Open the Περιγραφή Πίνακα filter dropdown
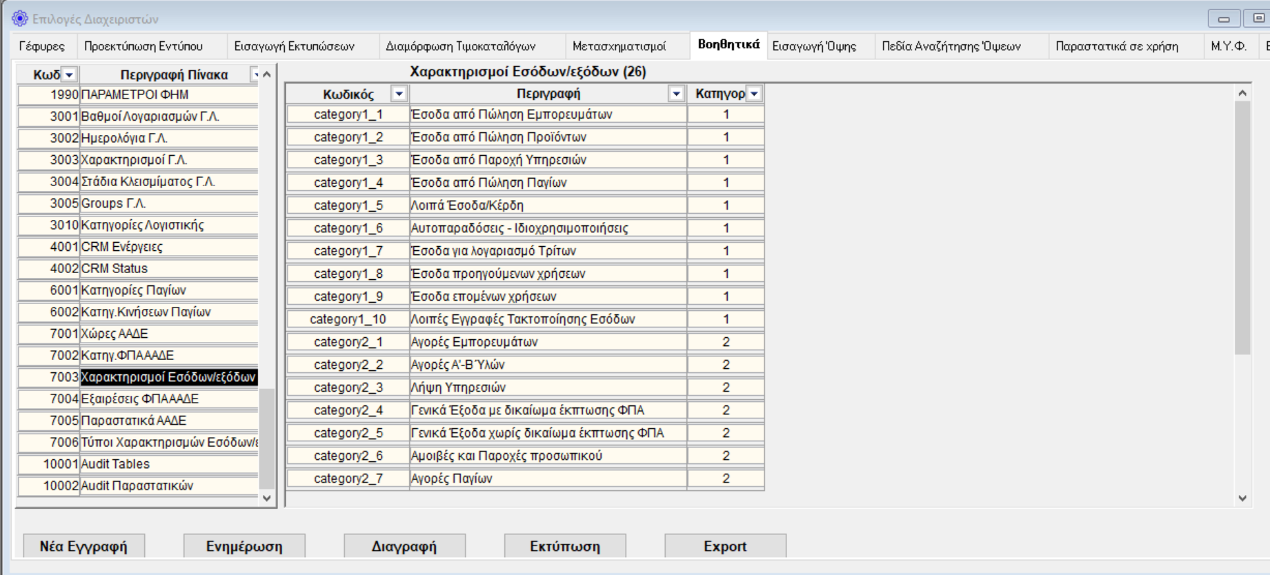 [x=255, y=74]
